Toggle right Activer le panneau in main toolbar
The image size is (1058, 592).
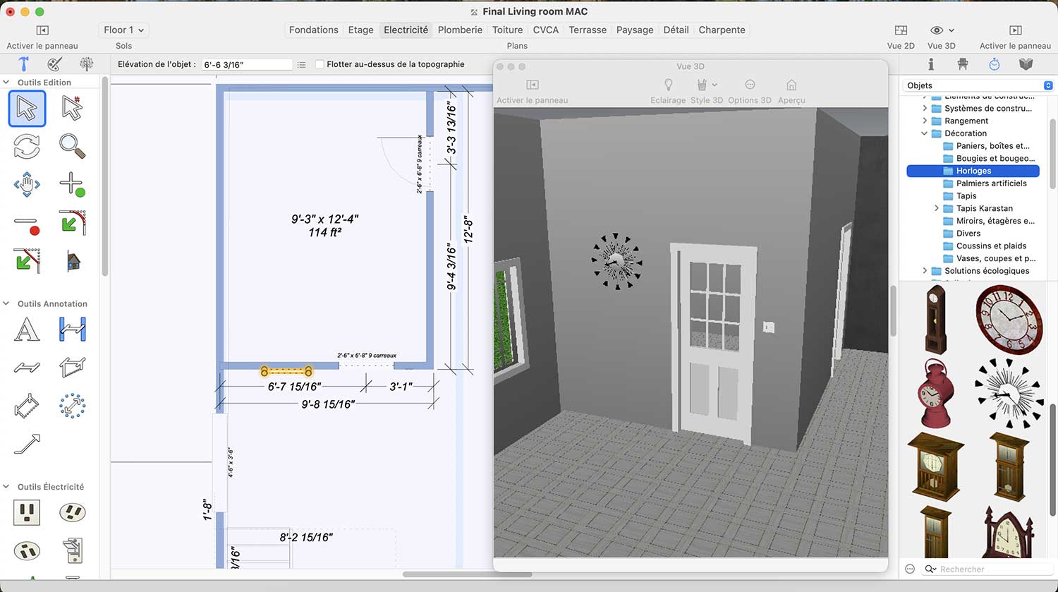click(1016, 30)
